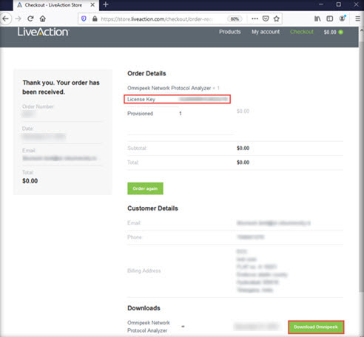Click the Order Details heading
This screenshot has width=364, height=337.
(146, 73)
